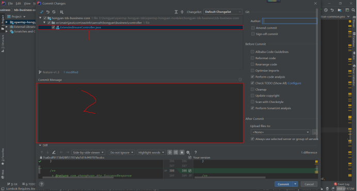Image resolution: width=357 pixels, height=191 pixels.
Task: Enable Scan with Checkstyle
Action: [252, 102]
